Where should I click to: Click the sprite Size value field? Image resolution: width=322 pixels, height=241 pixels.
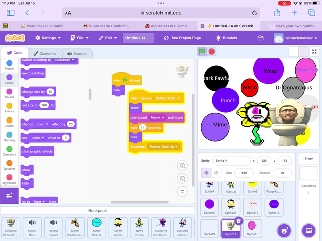coord(244,173)
